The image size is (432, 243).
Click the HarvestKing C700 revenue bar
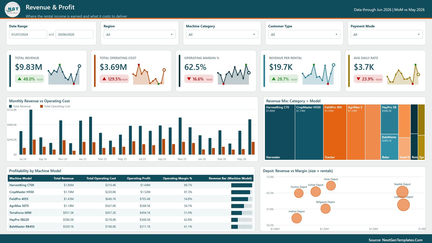[242, 185]
